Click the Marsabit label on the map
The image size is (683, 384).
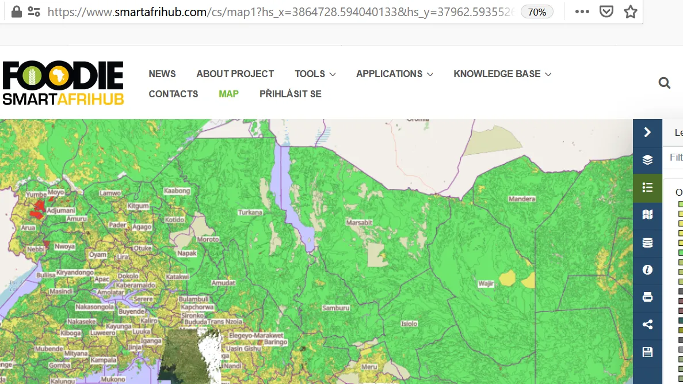tap(359, 222)
